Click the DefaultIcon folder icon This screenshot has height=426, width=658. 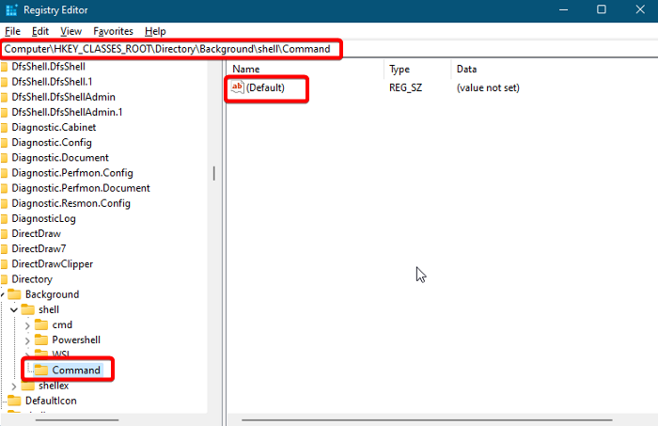tap(14, 401)
